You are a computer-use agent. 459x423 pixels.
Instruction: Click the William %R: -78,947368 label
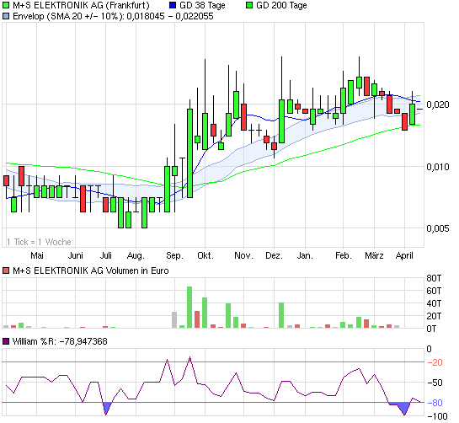60,341
